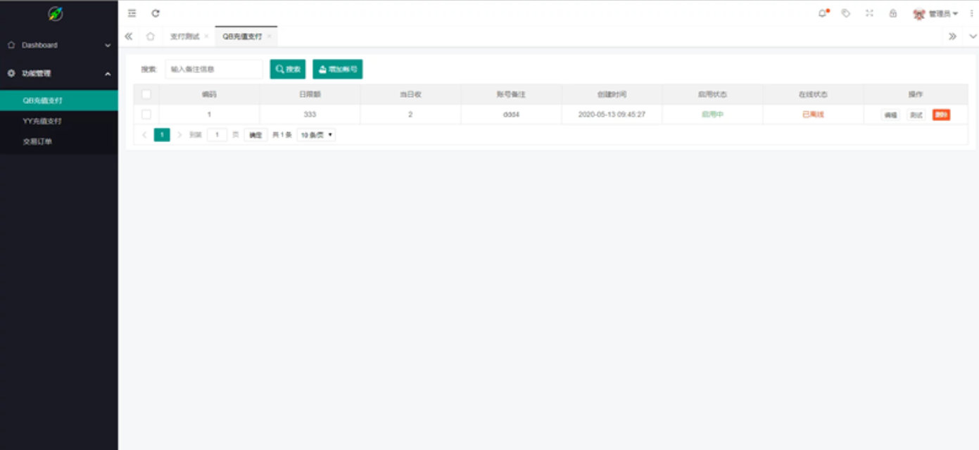This screenshot has height=450, width=979.
Task: Lock the screen using the padlock icon
Action: (893, 13)
